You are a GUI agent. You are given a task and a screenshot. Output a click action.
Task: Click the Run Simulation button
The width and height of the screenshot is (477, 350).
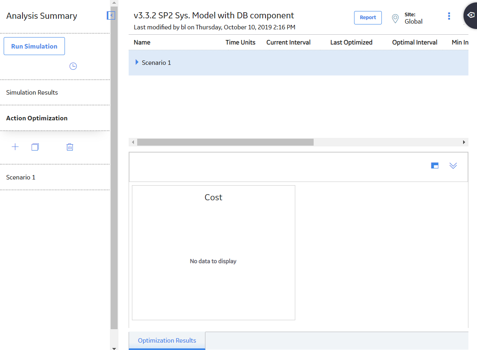(34, 46)
